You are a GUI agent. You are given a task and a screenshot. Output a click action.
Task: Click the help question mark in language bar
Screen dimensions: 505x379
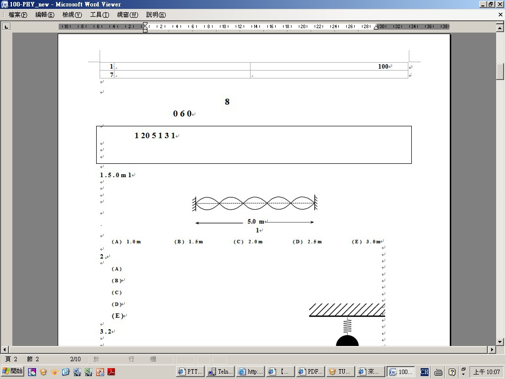tap(452, 372)
